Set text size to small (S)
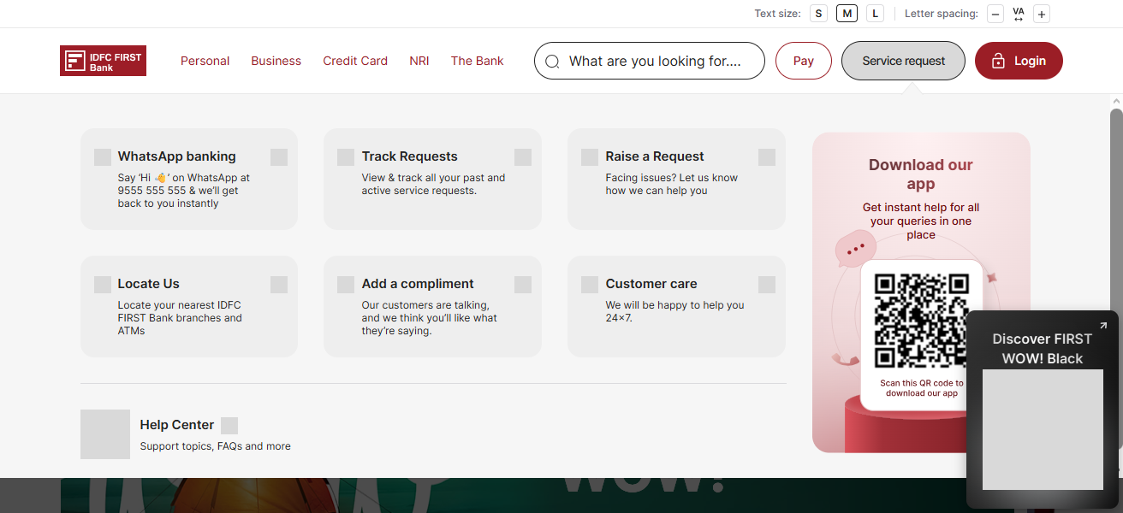This screenshot has height=513, width=1123. point(819,14)
